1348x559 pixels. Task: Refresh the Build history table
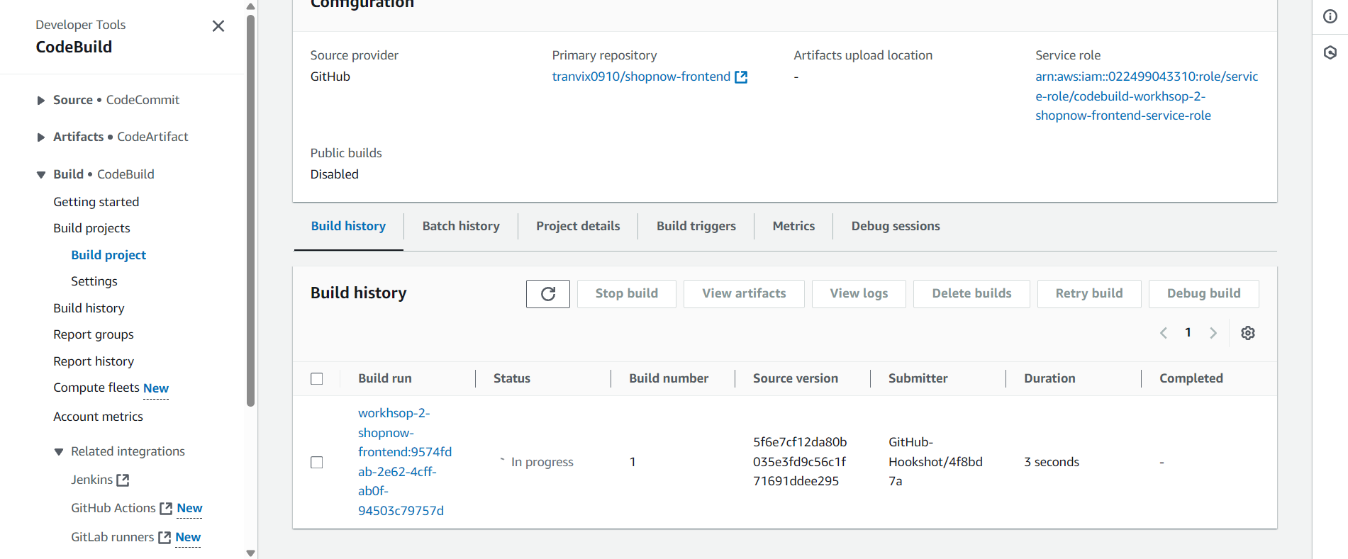coord(548,294)
